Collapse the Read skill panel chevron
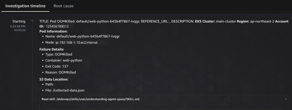The width and height of the screenshot is (292, 110). pos(286,99)
